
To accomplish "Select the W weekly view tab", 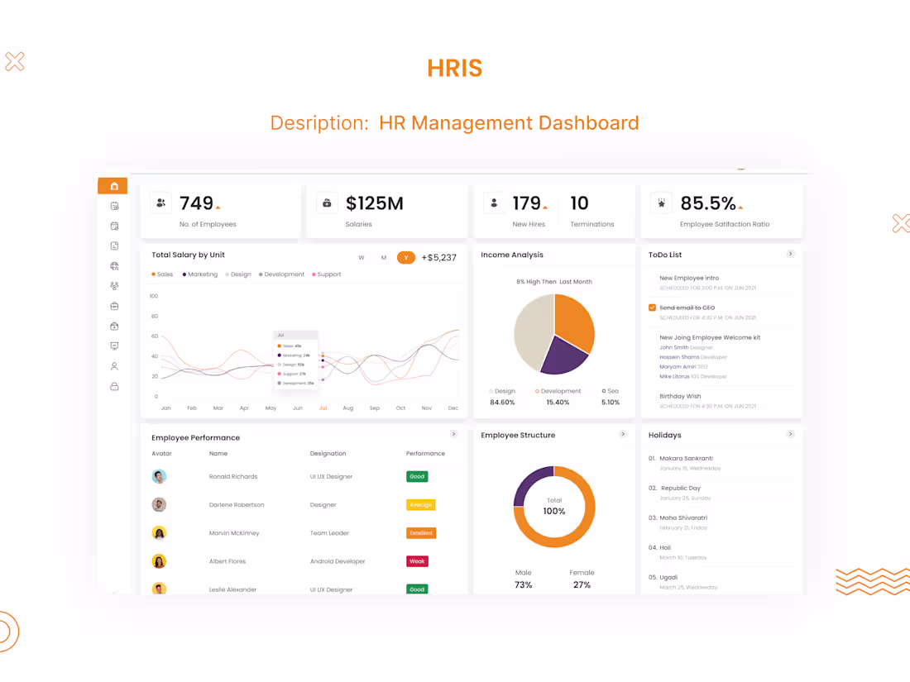I will pos(362,257).
